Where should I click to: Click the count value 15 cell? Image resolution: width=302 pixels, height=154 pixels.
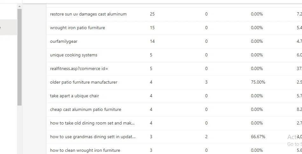152,28
